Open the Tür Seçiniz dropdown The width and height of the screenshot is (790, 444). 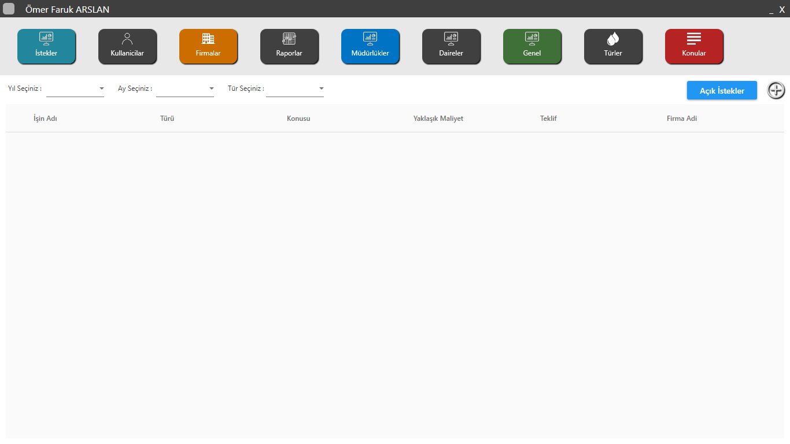[295, 89]
